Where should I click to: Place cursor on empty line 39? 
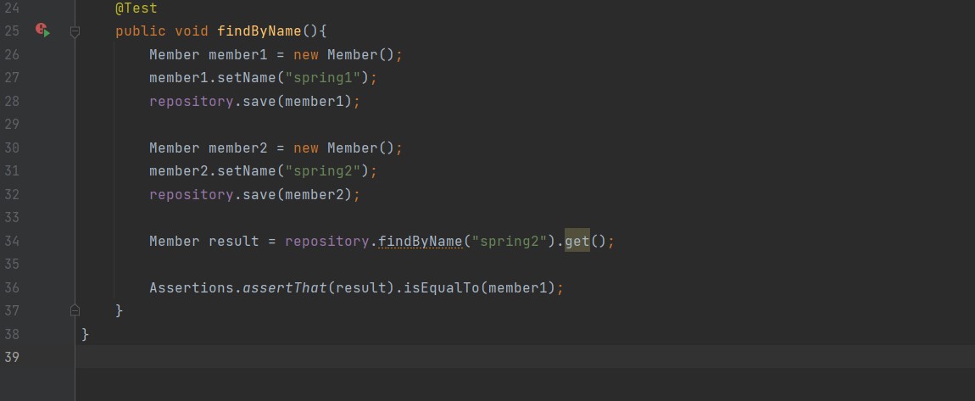(x=525, y=357)
